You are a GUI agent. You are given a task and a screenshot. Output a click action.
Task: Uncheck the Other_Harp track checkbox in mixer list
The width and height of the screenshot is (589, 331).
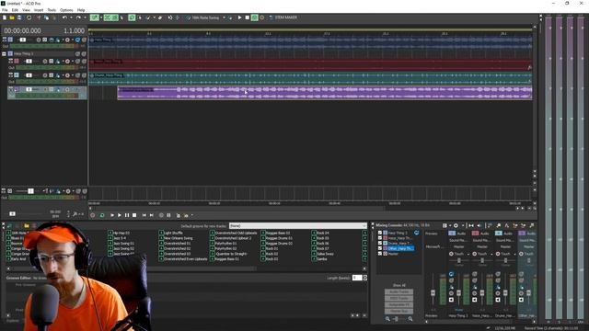[x=380, y=248]
